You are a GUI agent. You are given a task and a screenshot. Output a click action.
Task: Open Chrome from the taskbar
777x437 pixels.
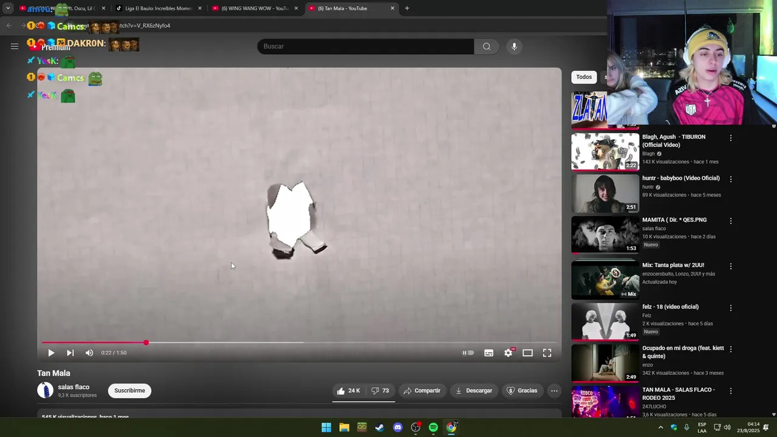[x=451, y=427]
